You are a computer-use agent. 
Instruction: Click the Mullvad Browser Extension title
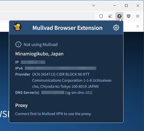(x=67, y=28)
